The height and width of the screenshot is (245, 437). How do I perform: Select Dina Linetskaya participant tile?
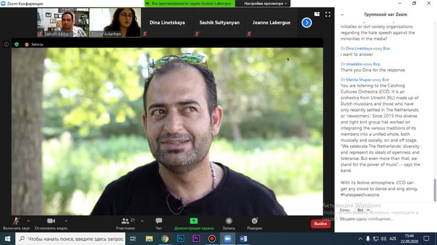167,23
